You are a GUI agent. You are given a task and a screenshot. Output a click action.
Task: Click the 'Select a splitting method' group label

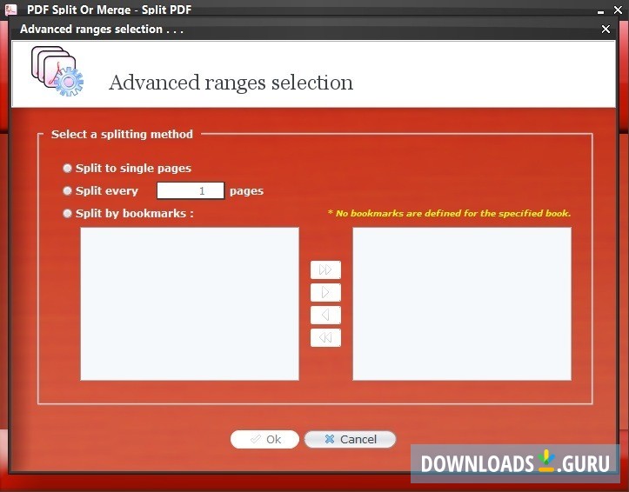122,134
